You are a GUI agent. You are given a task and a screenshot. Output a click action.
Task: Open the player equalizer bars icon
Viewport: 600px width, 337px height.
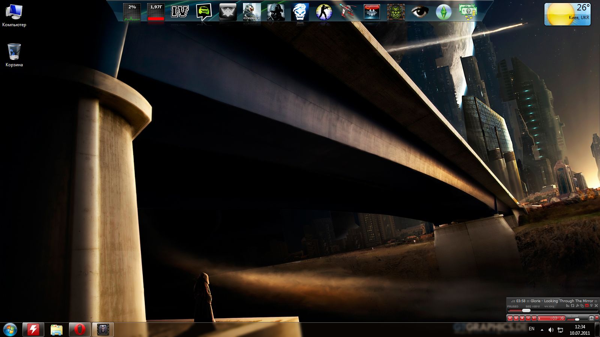pos(568,306)
